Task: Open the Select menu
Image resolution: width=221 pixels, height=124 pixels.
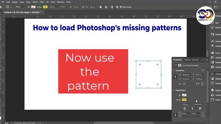Action: pyautogui.click(x=35, y=2)
